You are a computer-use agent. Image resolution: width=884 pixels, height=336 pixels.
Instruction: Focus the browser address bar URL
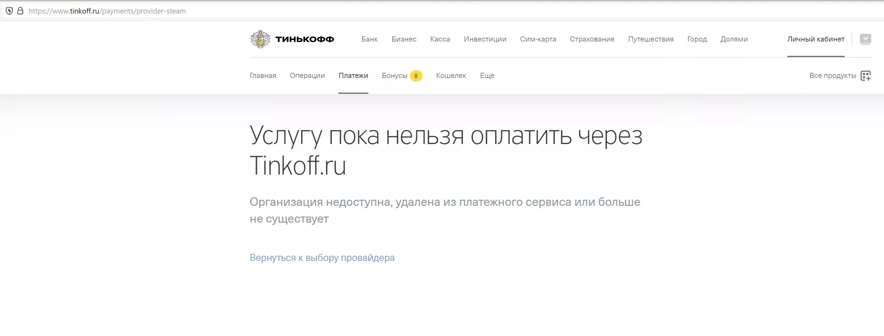107,11
